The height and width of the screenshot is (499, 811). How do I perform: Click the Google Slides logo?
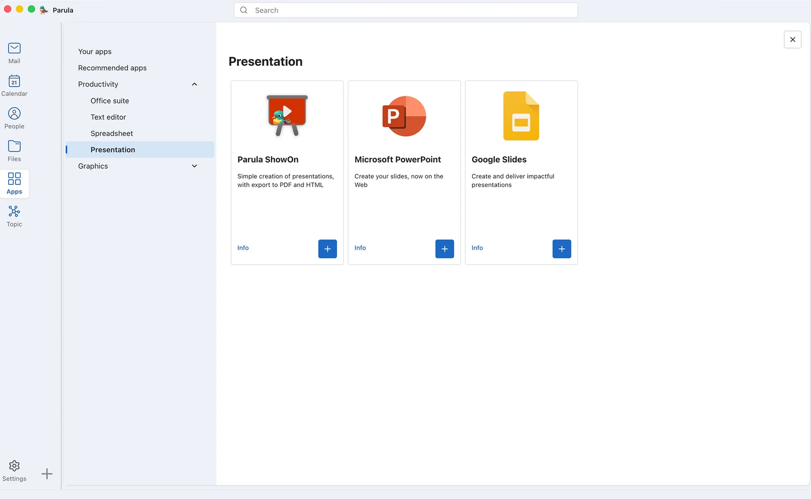coord(521,116)
